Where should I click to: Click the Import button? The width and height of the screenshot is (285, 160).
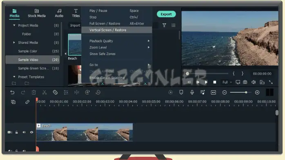coord(75,25)
